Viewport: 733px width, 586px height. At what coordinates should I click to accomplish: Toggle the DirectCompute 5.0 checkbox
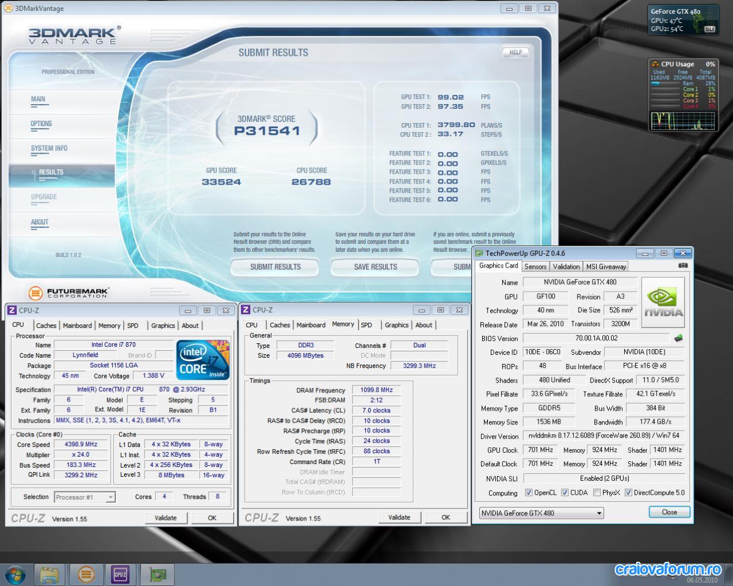tap(628, 493)
